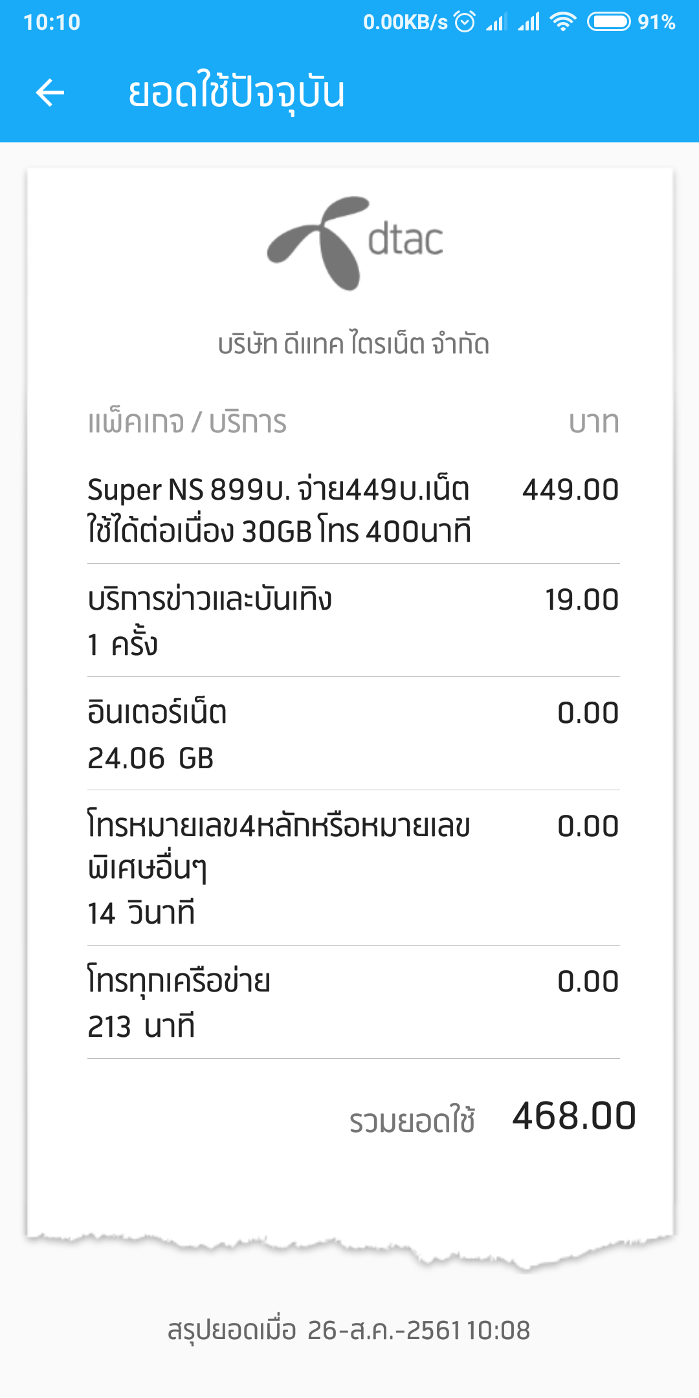Tap the 91% battery percentage
The height and width of the screenshot is (1398, 699).
[x=656, y=23]
